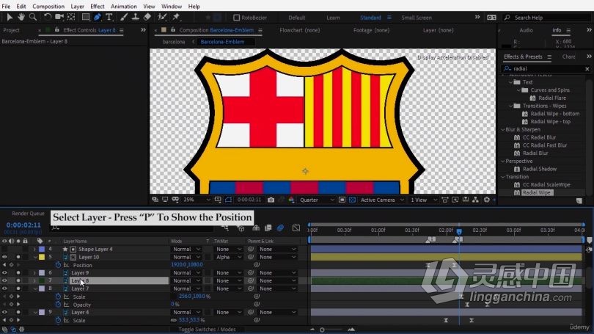Choose the Rectangle shape tool
This screenshot has height=334, width=594.
[x=86, y=17]
